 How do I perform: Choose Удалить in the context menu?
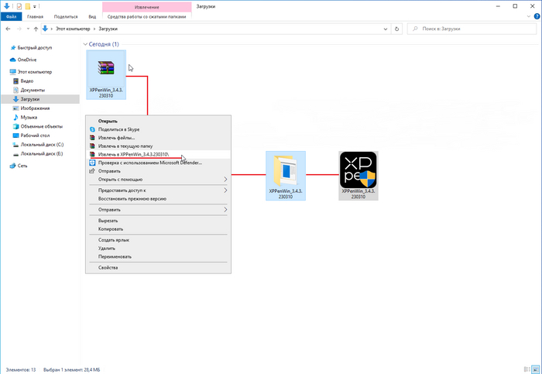pos(158,249)
